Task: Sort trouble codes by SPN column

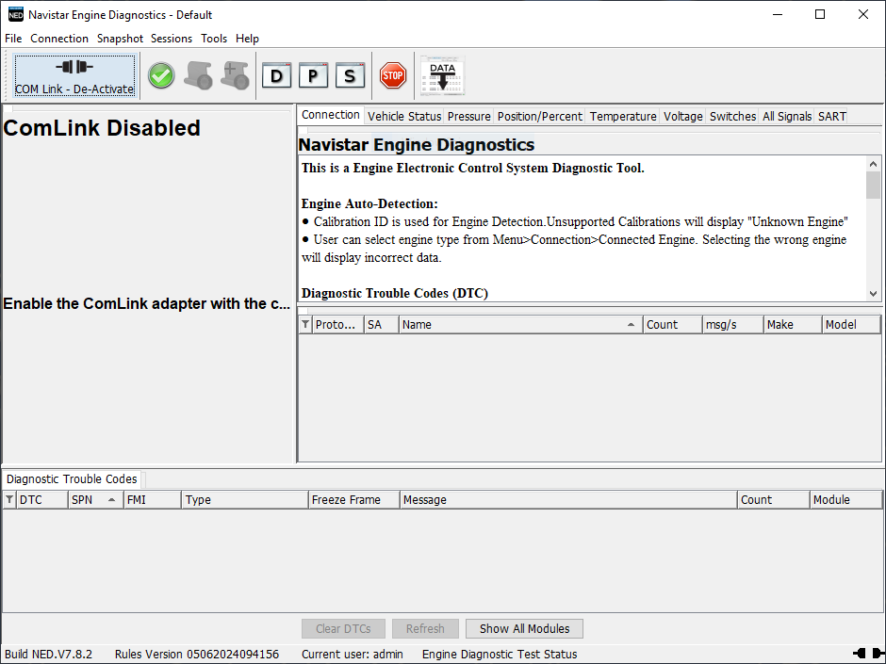Action: click(94, 500)
